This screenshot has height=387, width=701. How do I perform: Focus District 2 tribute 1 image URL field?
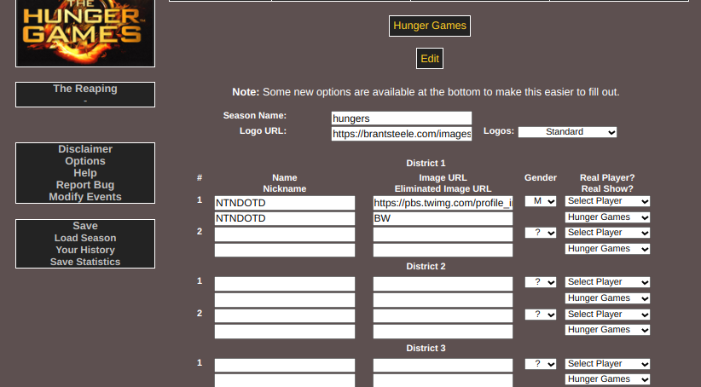(x=443, y=284)
